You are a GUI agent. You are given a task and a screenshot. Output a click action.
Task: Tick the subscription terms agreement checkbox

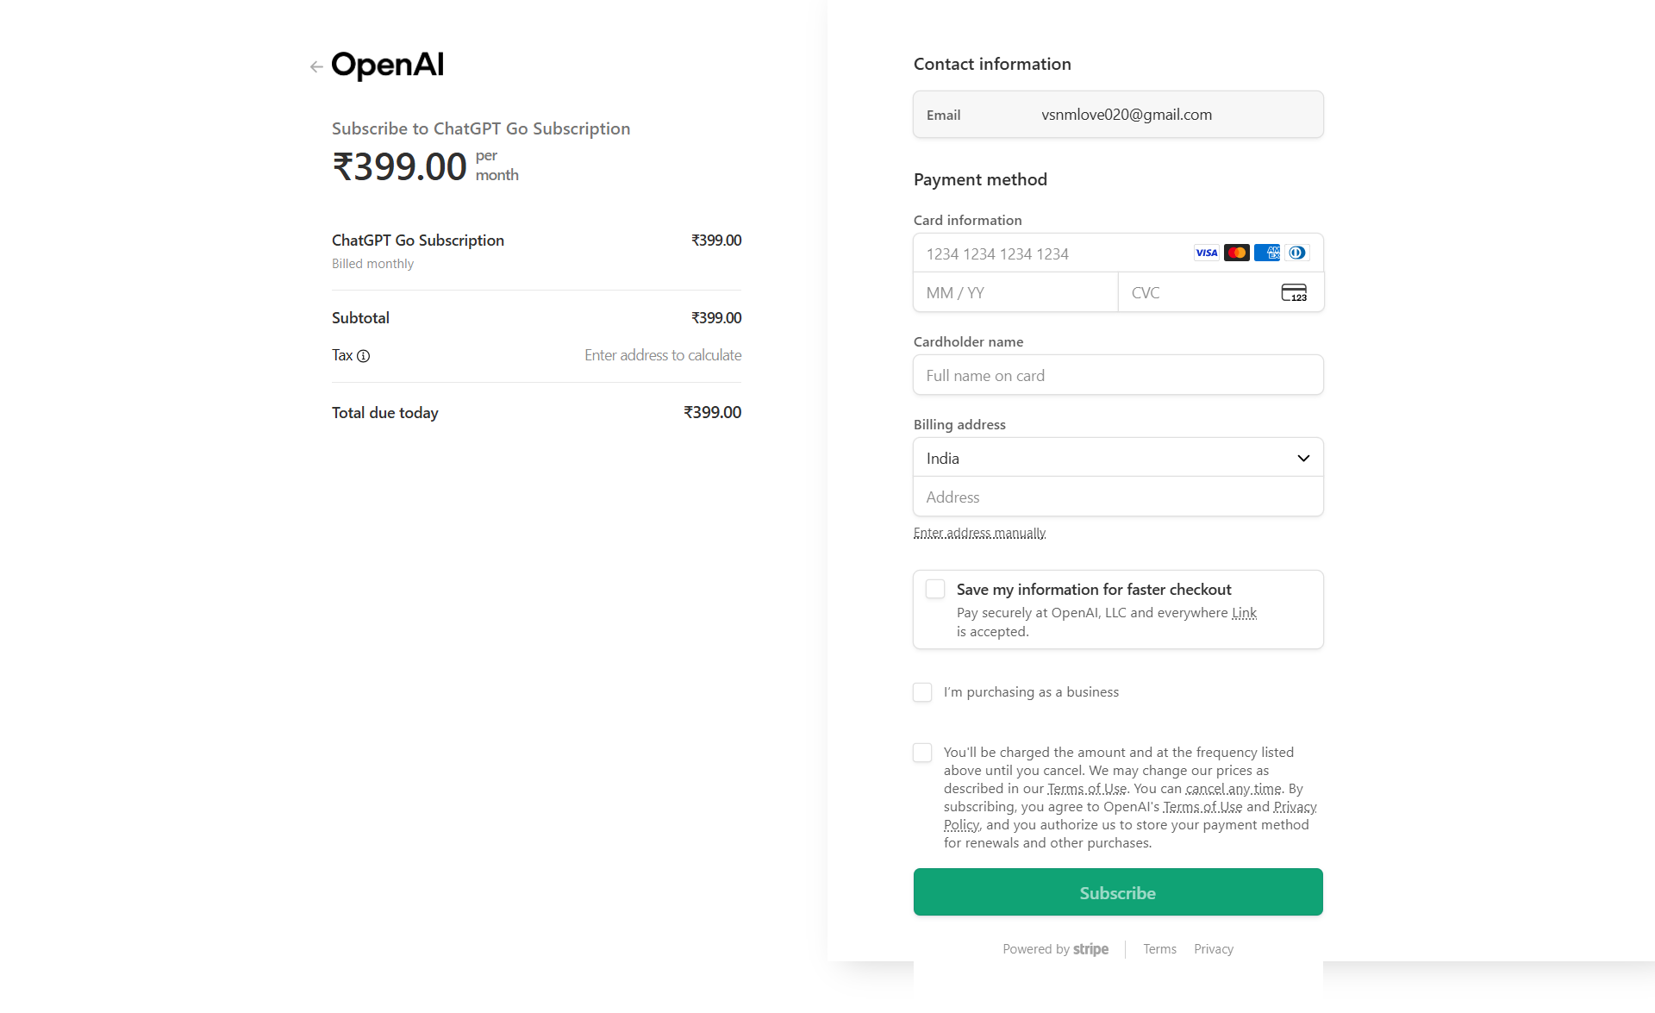922,753
